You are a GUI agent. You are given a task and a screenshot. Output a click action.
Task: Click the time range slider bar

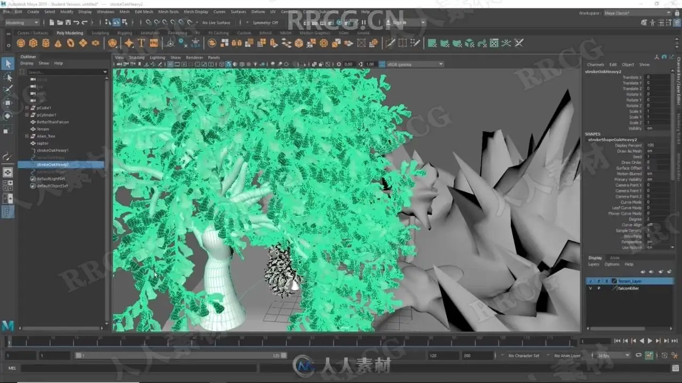click(180, 355)
